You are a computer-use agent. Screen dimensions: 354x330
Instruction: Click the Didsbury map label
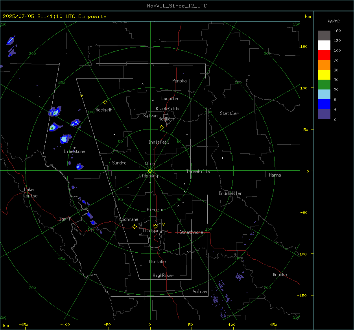pyautogui.click(x=148, y=176)
